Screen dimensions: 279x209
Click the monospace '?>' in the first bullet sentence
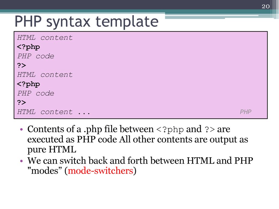coord(210,129)
